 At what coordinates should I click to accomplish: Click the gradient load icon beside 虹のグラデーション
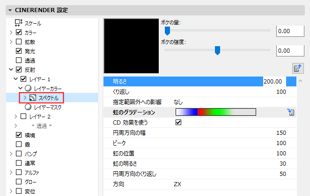291,112
